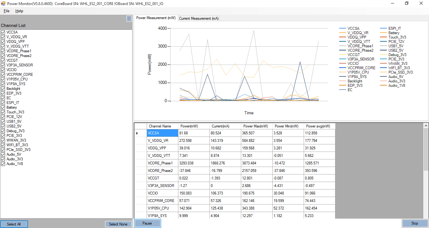Select PCIE_12V in channel list
The width and height of the screenshot is (429, 228).
[x=15, y=117]
